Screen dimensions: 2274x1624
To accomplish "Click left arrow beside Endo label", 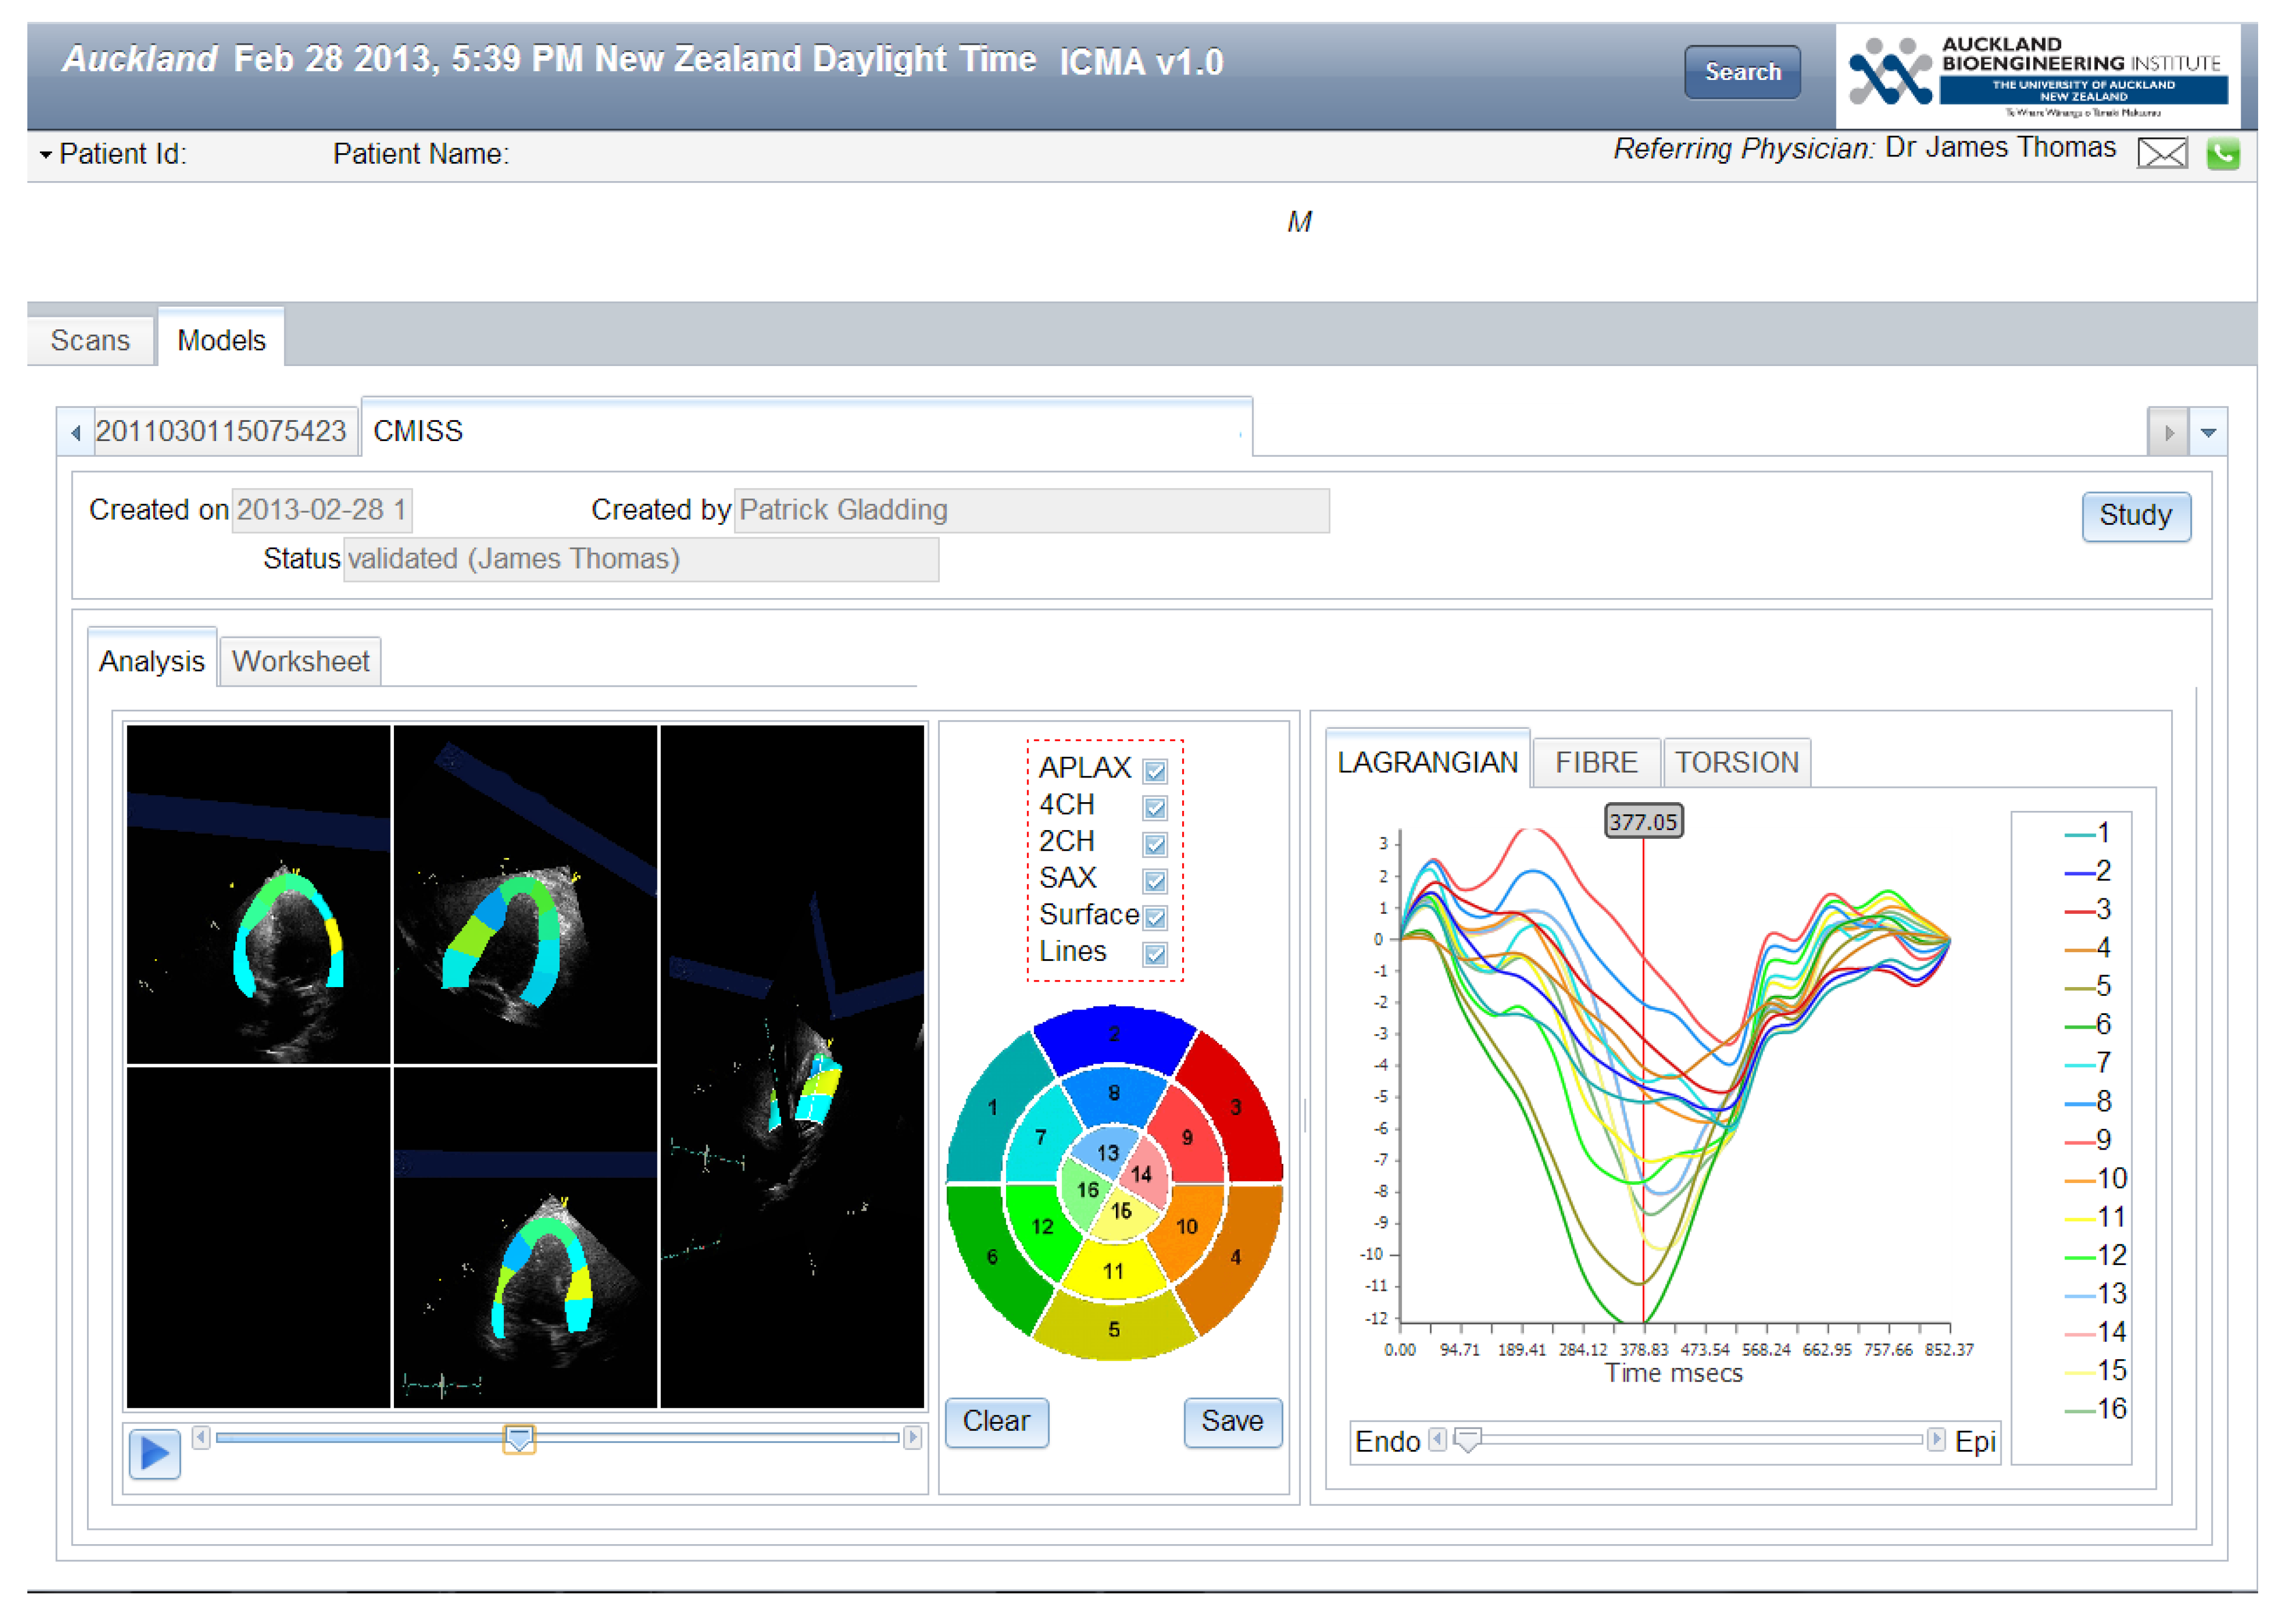I will (x=1436, y=1439).
